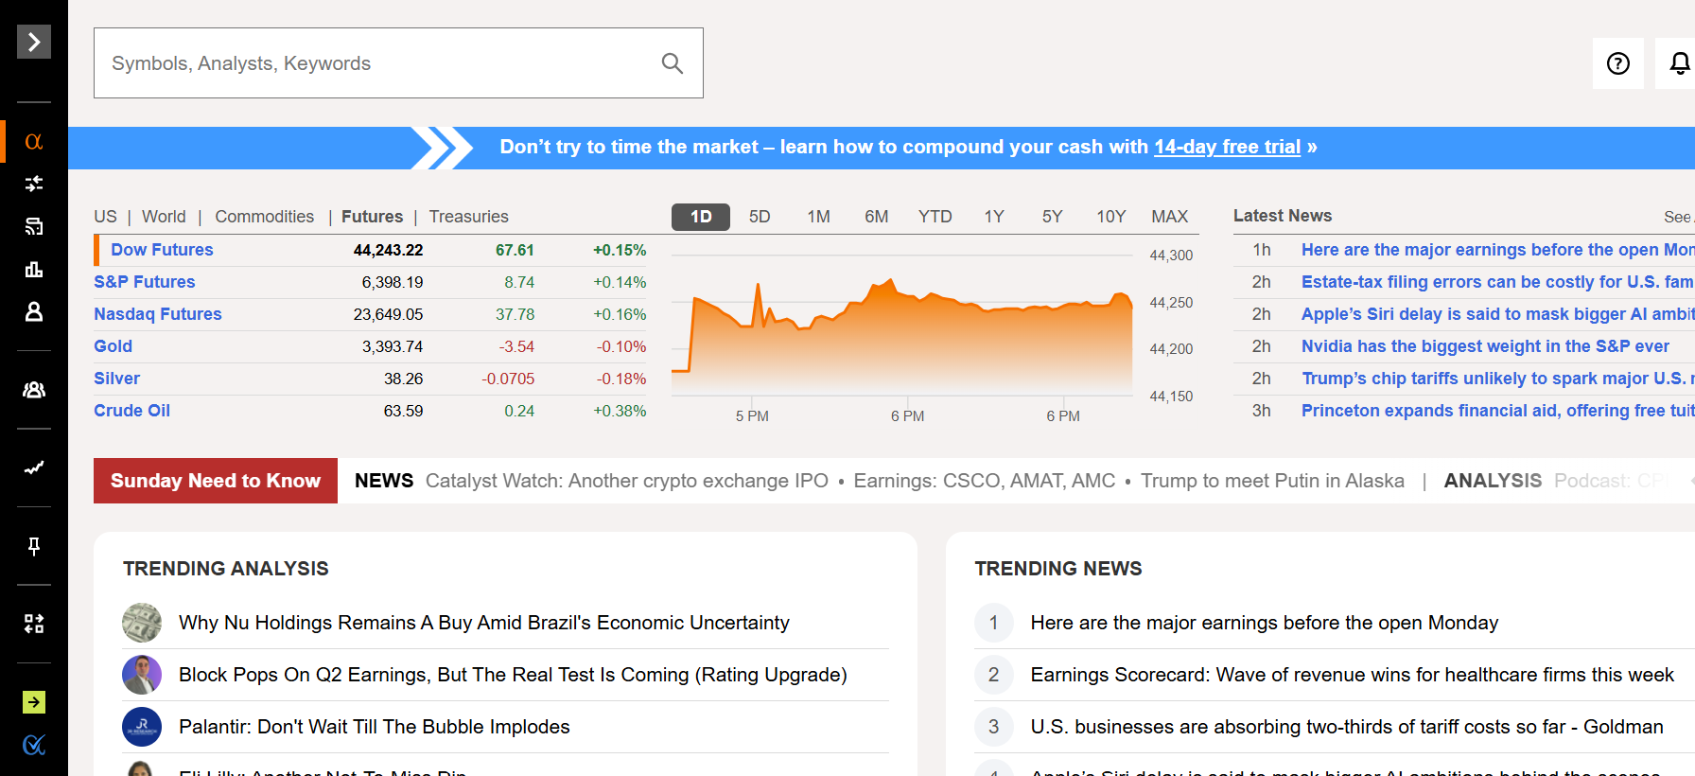
Task: Open the pin sidebar icon
Action: click(34, 546)
